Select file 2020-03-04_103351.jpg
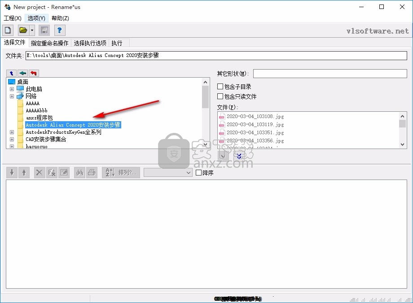This screenshot has width=413, height=303. [255, 132]
